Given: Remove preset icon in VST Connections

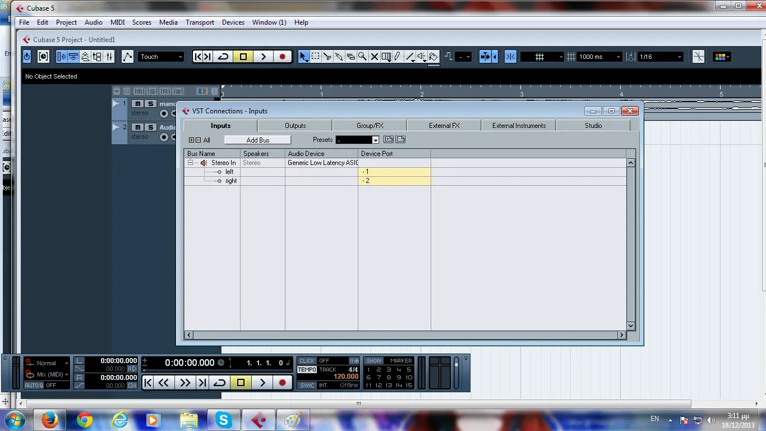Looking at the screenshot, I should 400,140.
